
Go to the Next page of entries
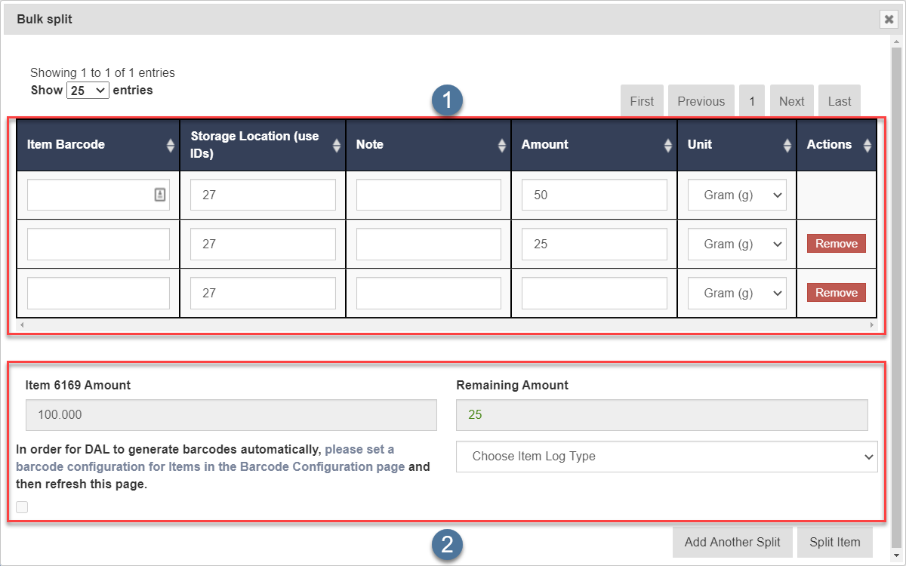coord(791,101)
